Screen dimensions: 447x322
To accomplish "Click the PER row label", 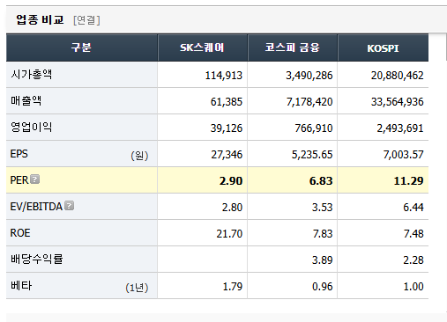I will click(19, 180).
